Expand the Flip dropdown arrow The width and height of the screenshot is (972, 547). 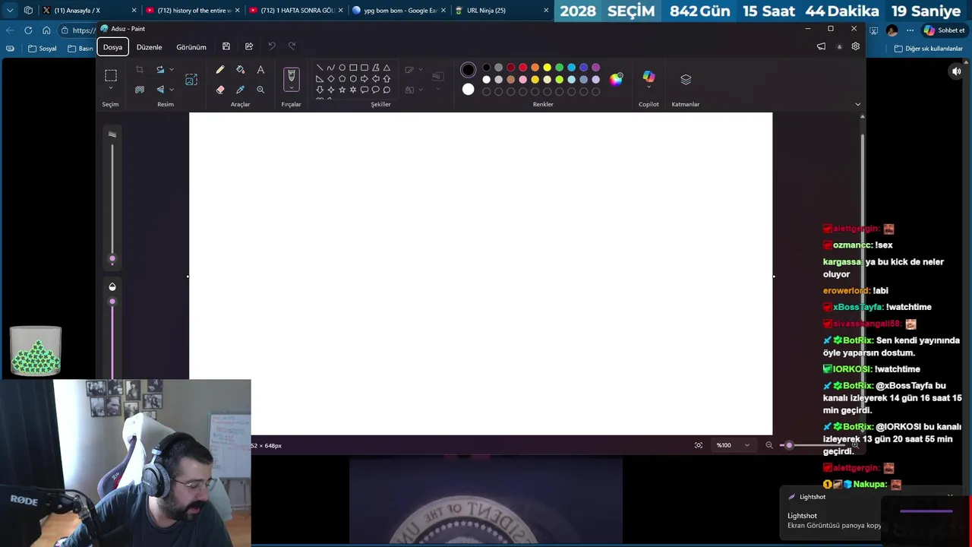(172, 90)
